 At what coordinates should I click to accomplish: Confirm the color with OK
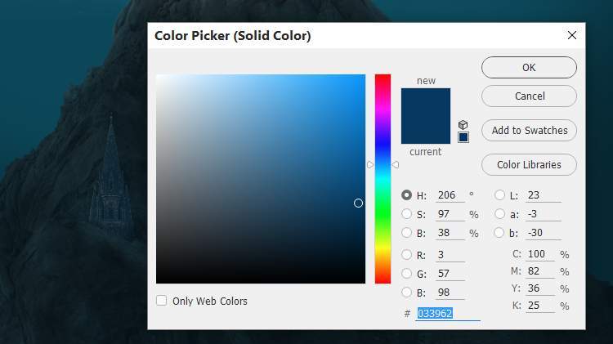coord(529,67)
